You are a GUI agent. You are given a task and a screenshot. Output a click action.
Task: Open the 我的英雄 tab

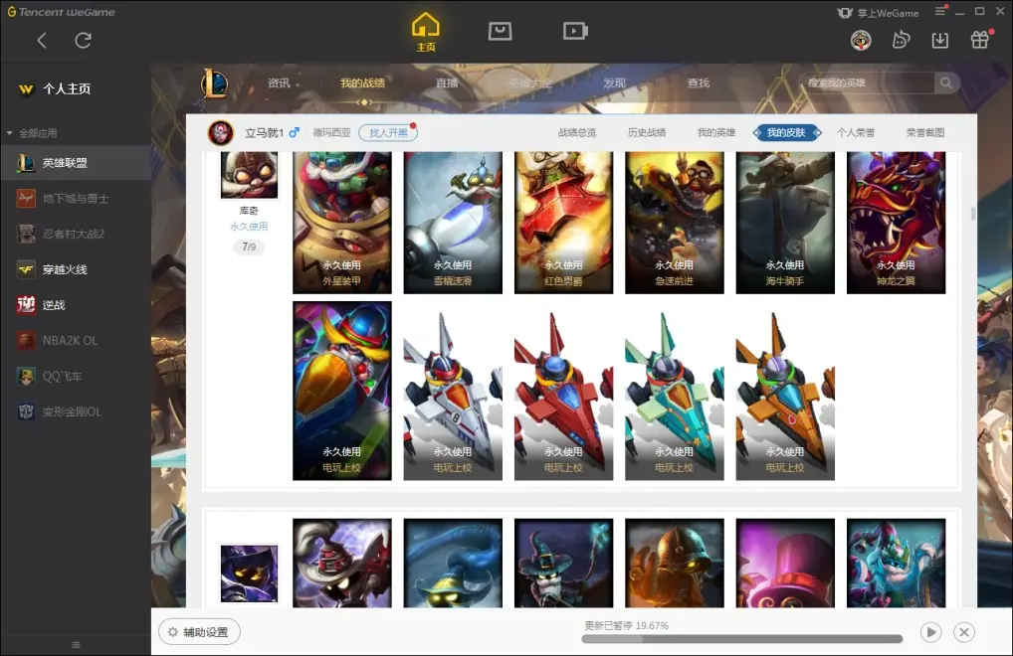click(716, 133)
